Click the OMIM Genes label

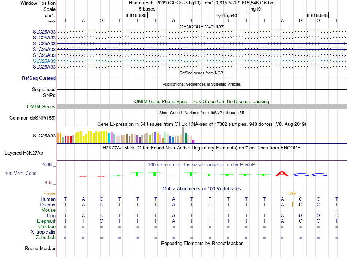[41, 107]
